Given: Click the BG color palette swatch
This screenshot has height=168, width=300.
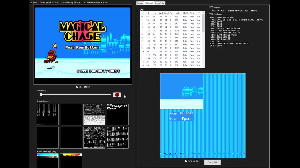Looking at the screenshot, I should (x=48, y=161).
